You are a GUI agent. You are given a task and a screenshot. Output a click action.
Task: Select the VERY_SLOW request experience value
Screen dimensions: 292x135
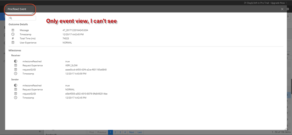[x=71, y=65]
